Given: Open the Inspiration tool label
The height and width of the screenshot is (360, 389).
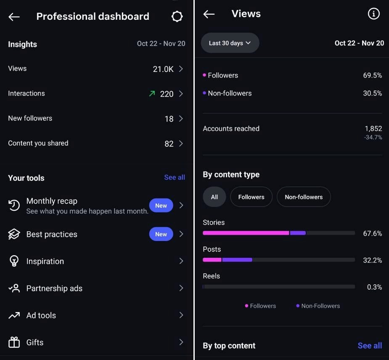Looking at the screenshot, I should pyautogui.click(x=45, y=261).
